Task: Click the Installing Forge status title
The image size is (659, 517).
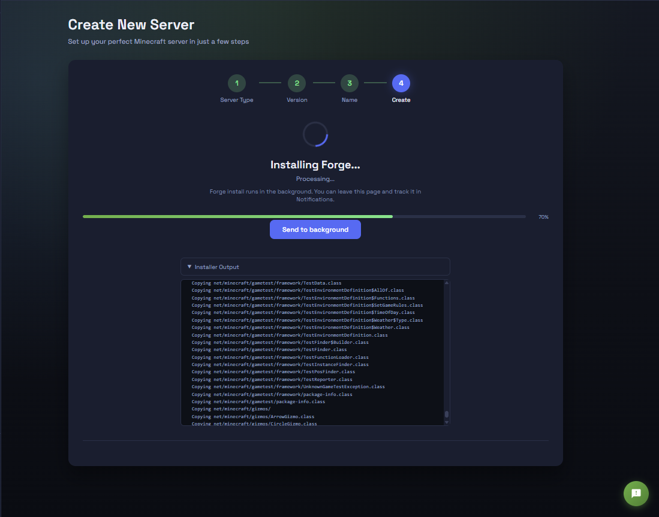Action: pyautogui.click(x=315, y=164)
